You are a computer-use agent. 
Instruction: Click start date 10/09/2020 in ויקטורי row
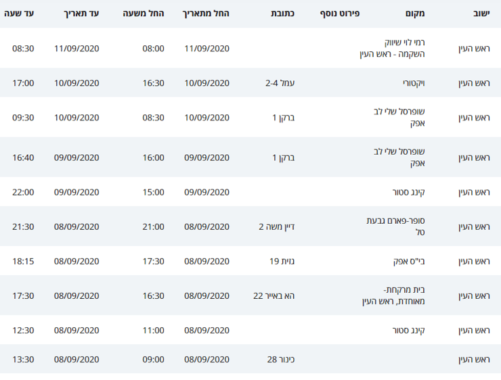(x=206, y=83)
